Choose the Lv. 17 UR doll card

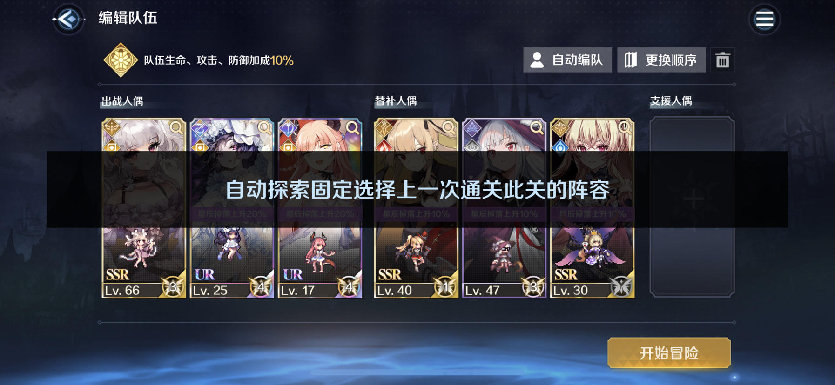pos(320,208)
